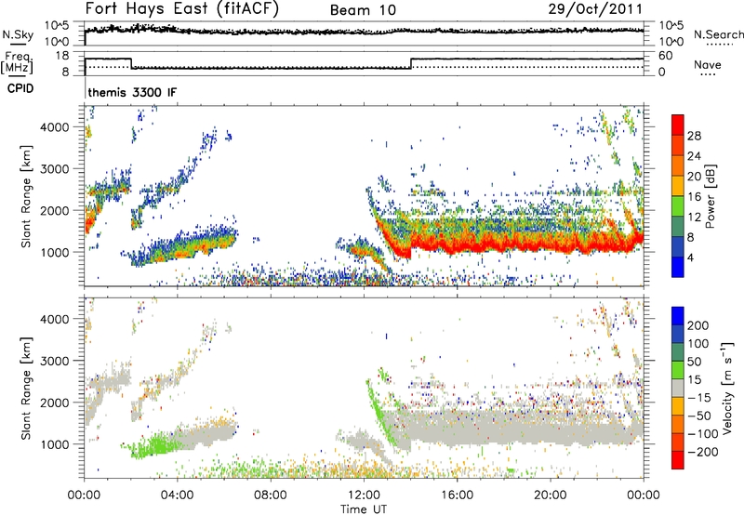This screenshot has width=744, height=515.
Task: Click 'Slant Range [km]' label of velocity panel
Action: (x=26, y=389)
